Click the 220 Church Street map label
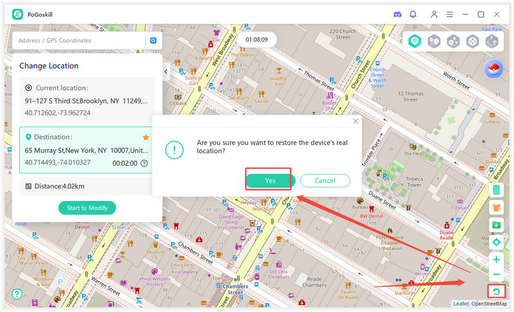 pos(343,34)
